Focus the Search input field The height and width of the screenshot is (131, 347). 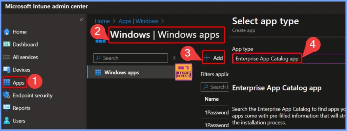coord(130,58)
